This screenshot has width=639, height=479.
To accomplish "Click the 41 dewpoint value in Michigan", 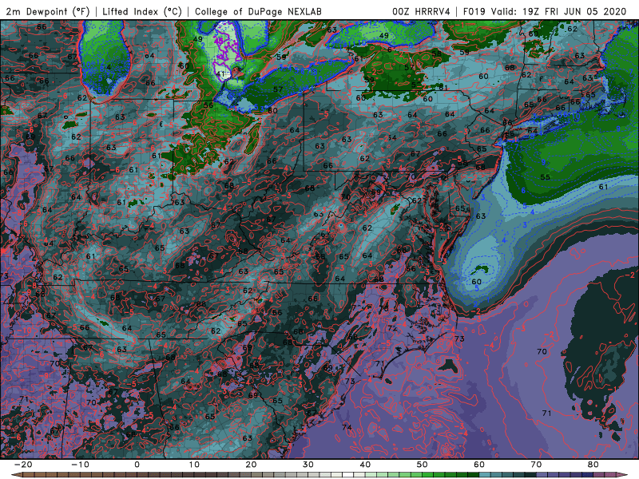I will (x=220, y=73).
